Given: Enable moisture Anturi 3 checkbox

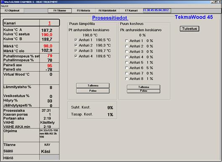Looking at the screenshot, I should 127,52.
